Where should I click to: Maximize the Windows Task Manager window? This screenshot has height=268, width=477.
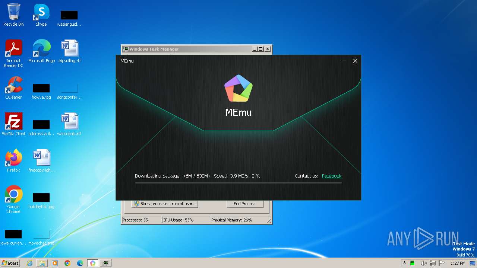click(x=261, y=49)
